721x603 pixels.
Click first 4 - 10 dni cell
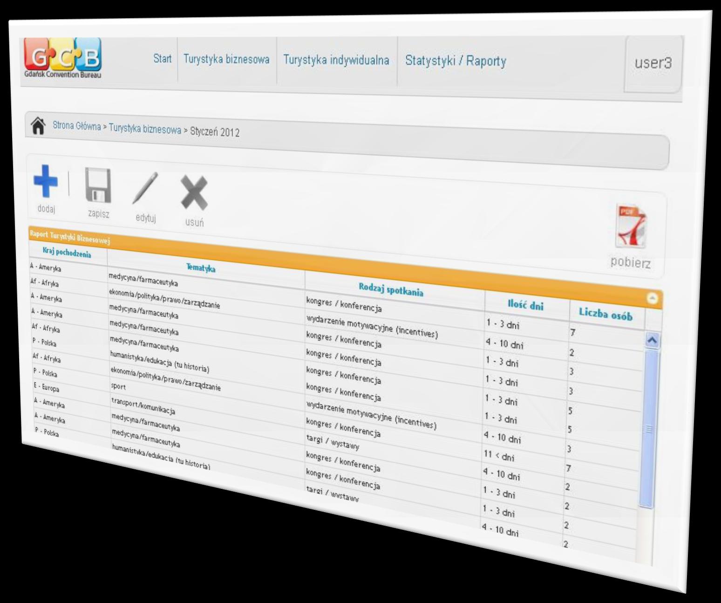[x=504, y=344]
